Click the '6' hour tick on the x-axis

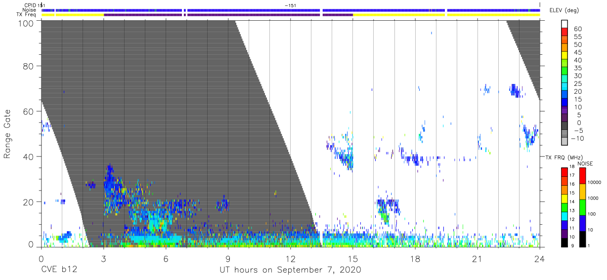coord(166,258)
